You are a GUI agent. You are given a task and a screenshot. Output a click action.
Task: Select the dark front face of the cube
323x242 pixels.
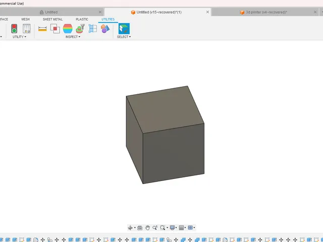pos(174,153)
